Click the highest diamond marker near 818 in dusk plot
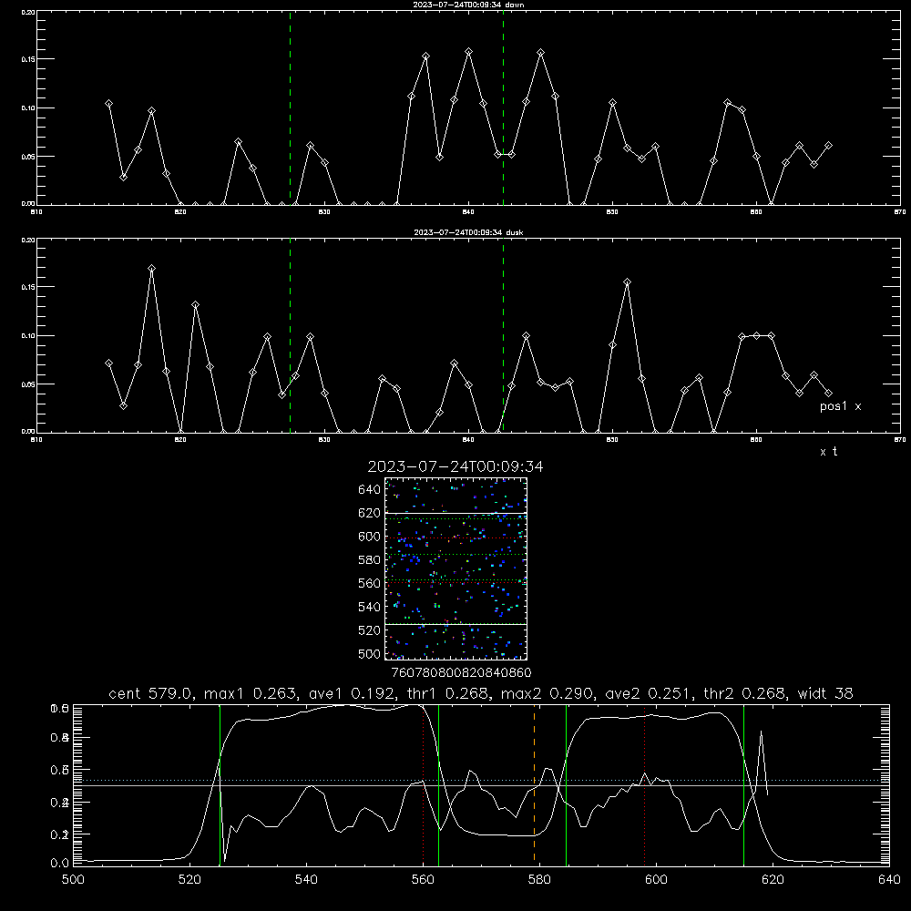Viewport: 911px width, 911px height. [x=151, y=269]
